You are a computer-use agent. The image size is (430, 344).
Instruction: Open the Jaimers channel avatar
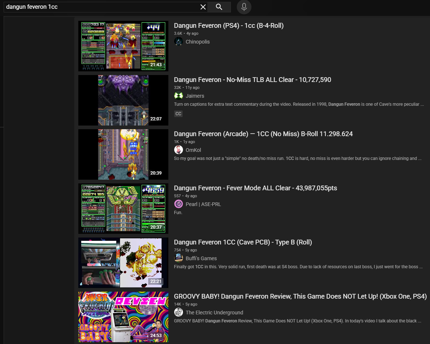click(x=179, y=96)
